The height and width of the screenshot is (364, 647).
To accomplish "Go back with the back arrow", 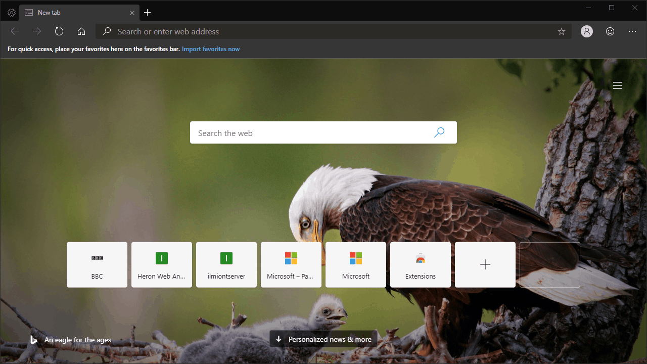I will click(x=15, y=31).
